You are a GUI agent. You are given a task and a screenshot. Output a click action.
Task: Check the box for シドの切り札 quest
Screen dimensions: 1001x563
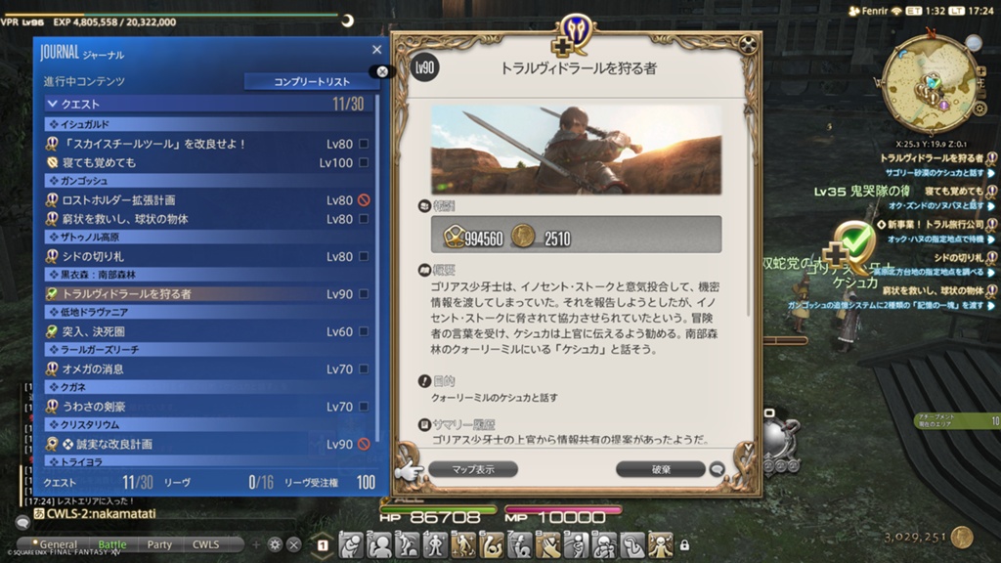coord(364,257)
